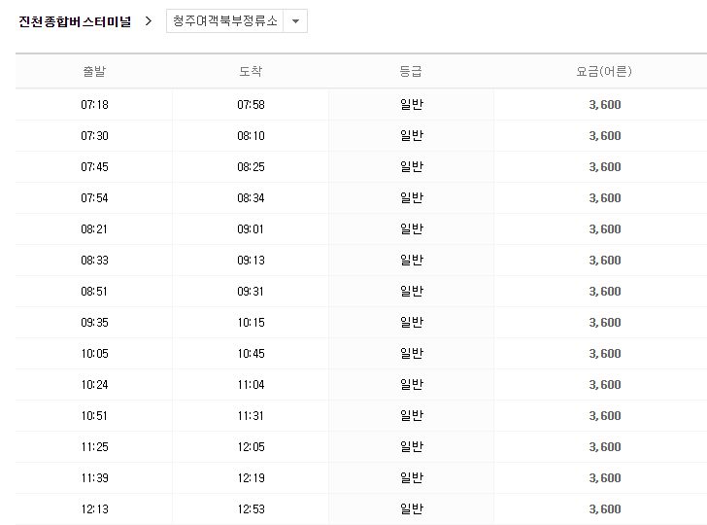Click the 등급 column header

point(411,71)
